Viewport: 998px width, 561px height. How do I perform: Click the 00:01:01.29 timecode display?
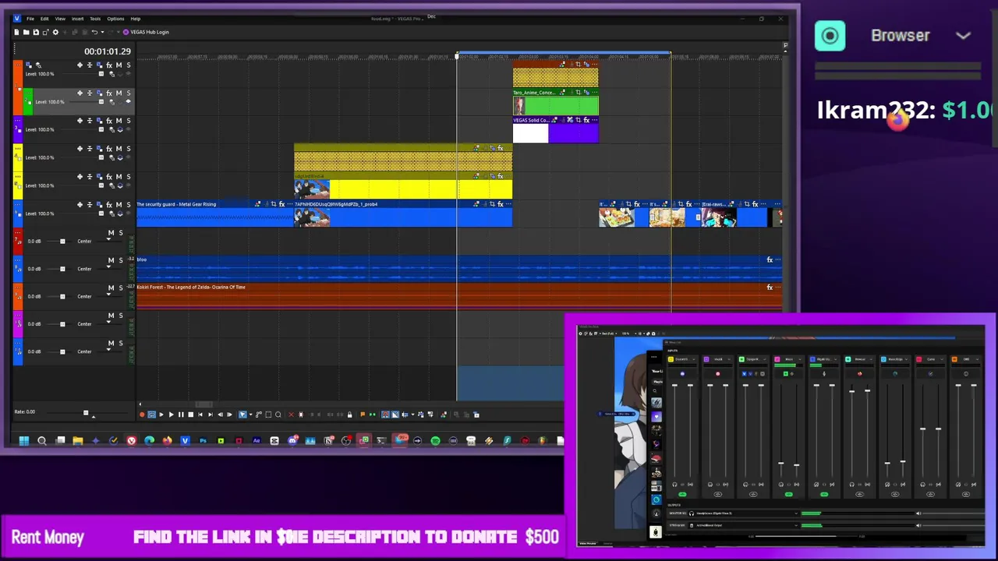pyautogui.click(x=108, y=51)
